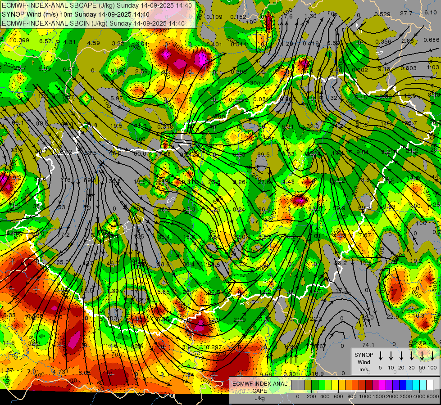Click the map value '65.0'
Screen dimensions: 441x405
pos(63,262)
